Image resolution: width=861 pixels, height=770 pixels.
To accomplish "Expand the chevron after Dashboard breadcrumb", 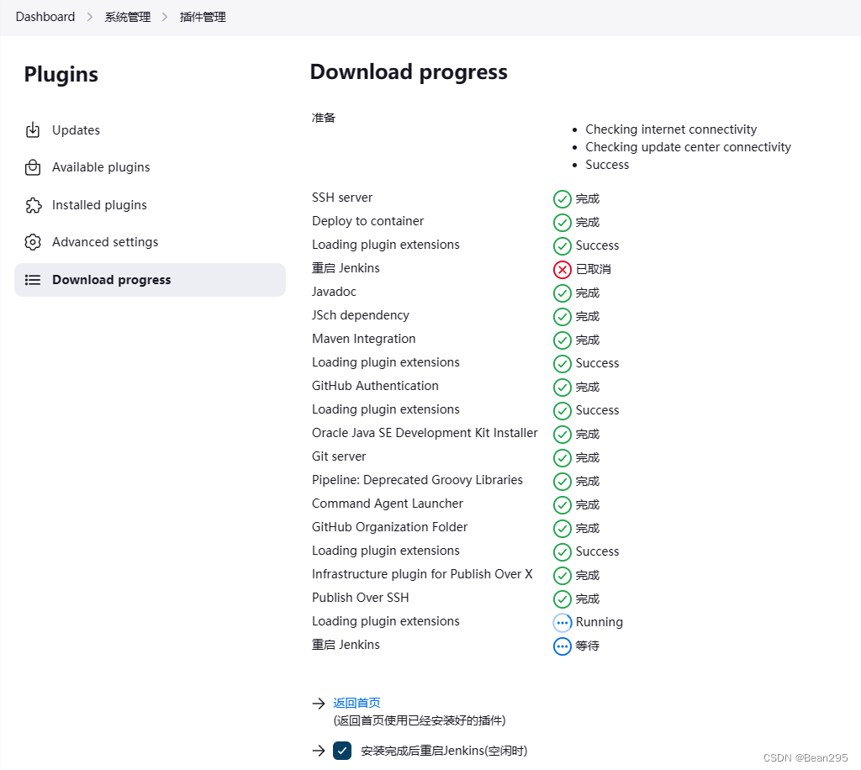I will pyautogui.click(x=90, y=17).
